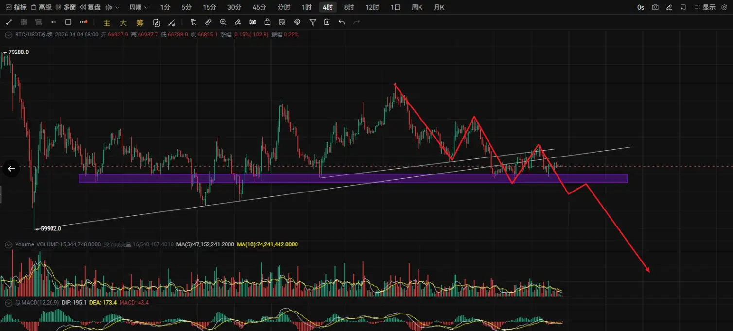Select the 1日 timeframe tab
This screenshot has width=733, height=331.
[x=396, y=7]
